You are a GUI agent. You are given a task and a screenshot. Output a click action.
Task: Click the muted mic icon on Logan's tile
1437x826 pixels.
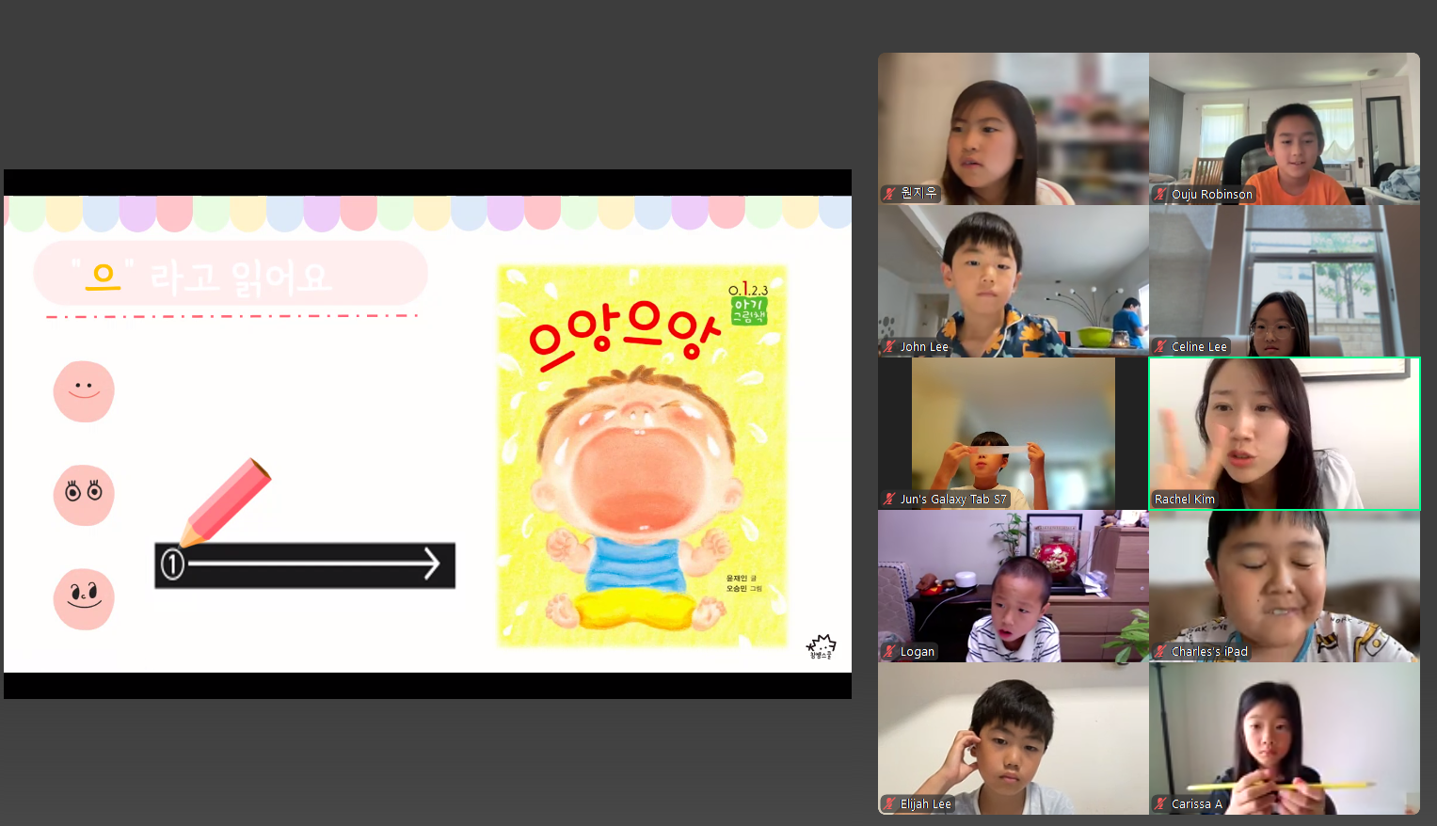pyautogui.click(x=889, y=652)
